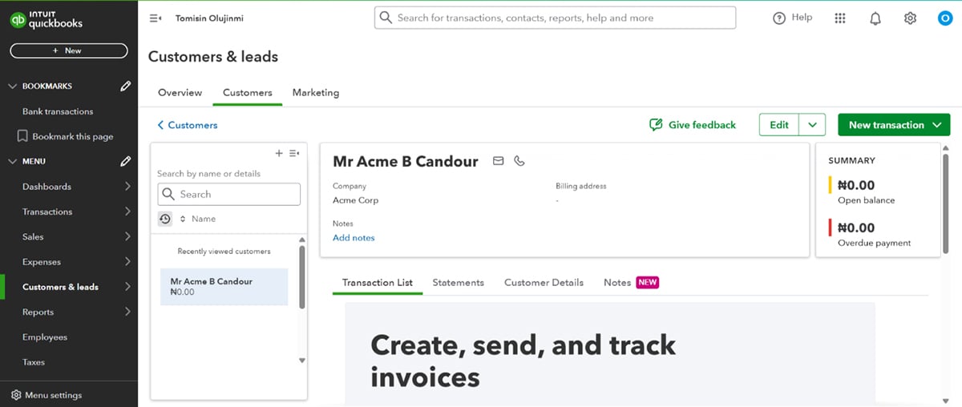Image resolution: width=962 pixels, height=407 pixels.
Task: Collapse the MENU section
Action: click(x=13, y=161)
